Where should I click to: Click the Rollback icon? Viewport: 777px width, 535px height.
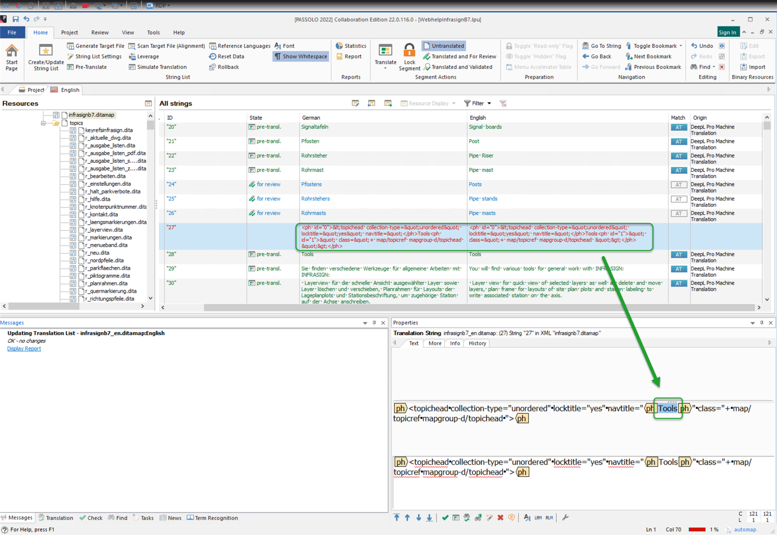224,67
